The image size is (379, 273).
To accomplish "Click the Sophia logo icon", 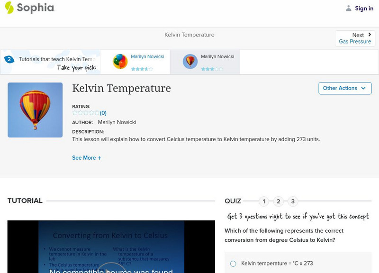I will pos(9,8).
